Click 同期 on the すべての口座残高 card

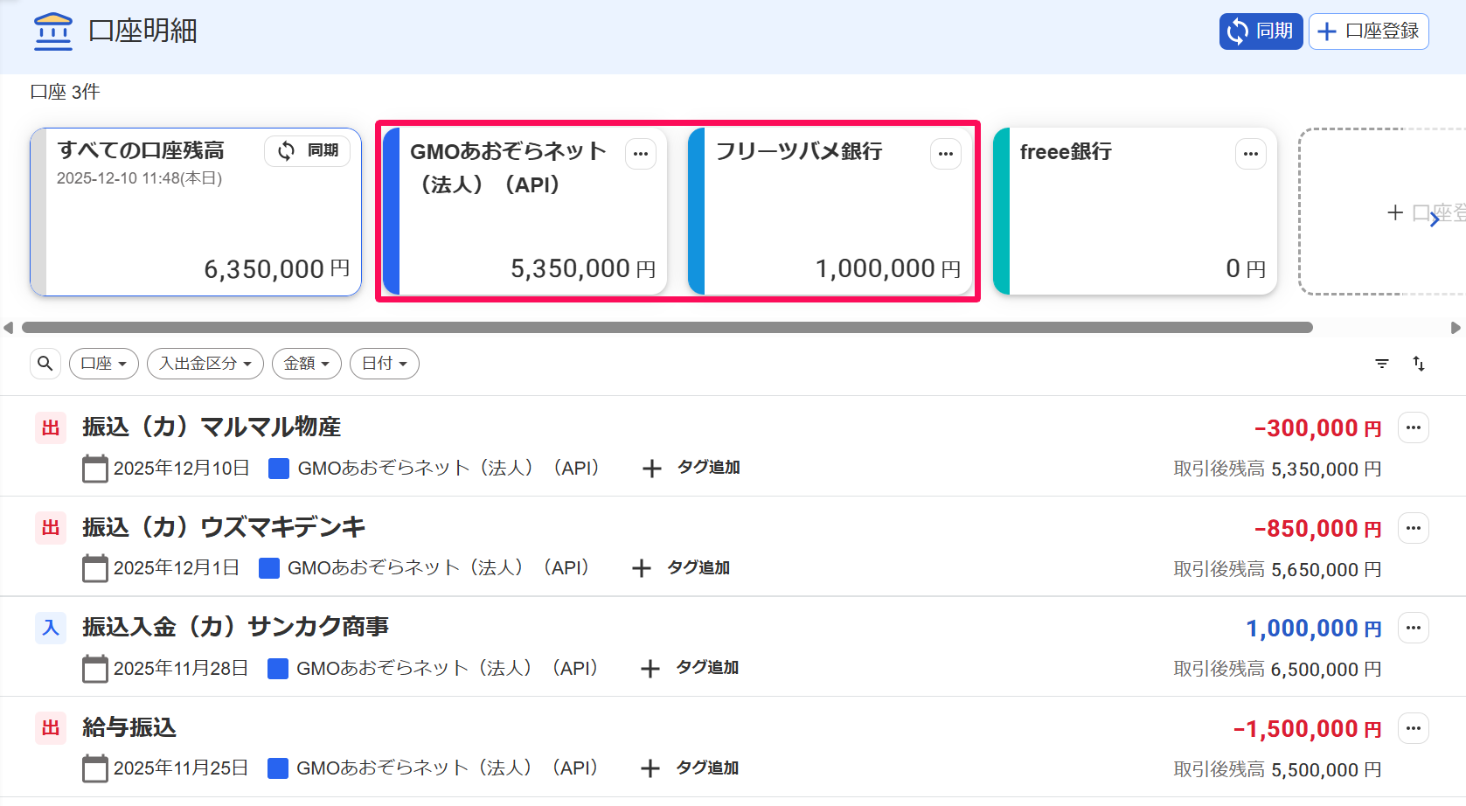(x=308, y=151)
